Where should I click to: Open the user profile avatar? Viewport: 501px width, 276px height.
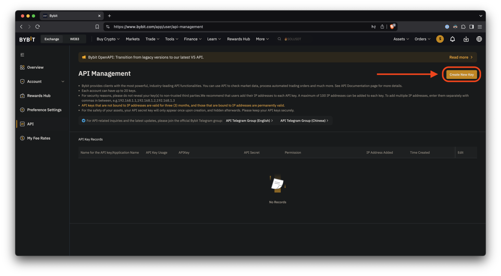point(440,39)
